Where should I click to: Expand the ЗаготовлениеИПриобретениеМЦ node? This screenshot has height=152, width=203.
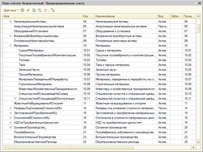[11, 113]
